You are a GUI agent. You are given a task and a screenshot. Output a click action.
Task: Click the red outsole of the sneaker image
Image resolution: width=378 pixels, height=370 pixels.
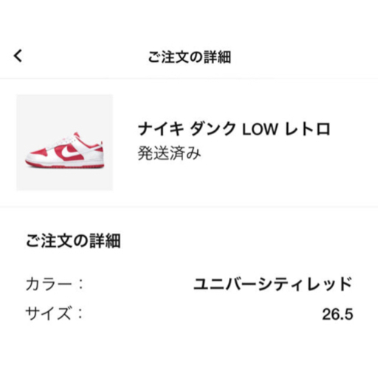(x=64, y=164)
